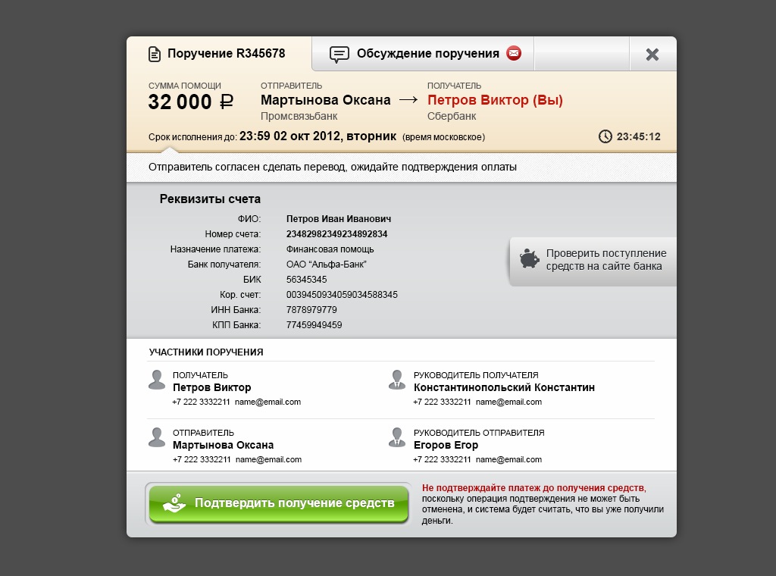Click the phone number under Константинопольский Константин
The image size is (776, 576).
point(442,402)
